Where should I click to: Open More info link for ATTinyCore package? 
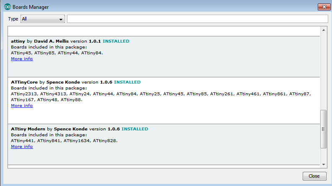pyautogui.click(x=22, y=105)
